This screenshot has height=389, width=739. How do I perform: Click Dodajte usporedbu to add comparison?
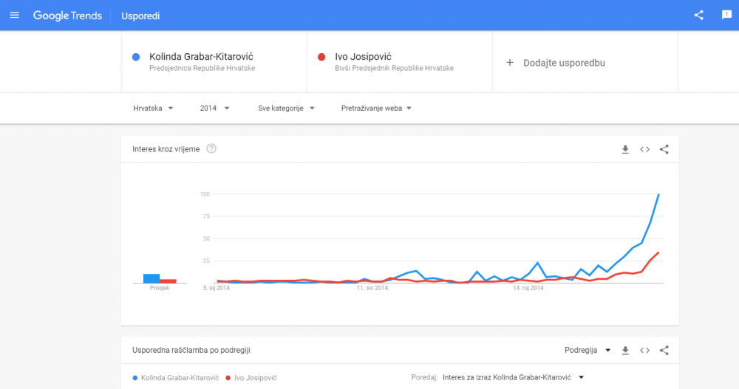click(556, 63)
